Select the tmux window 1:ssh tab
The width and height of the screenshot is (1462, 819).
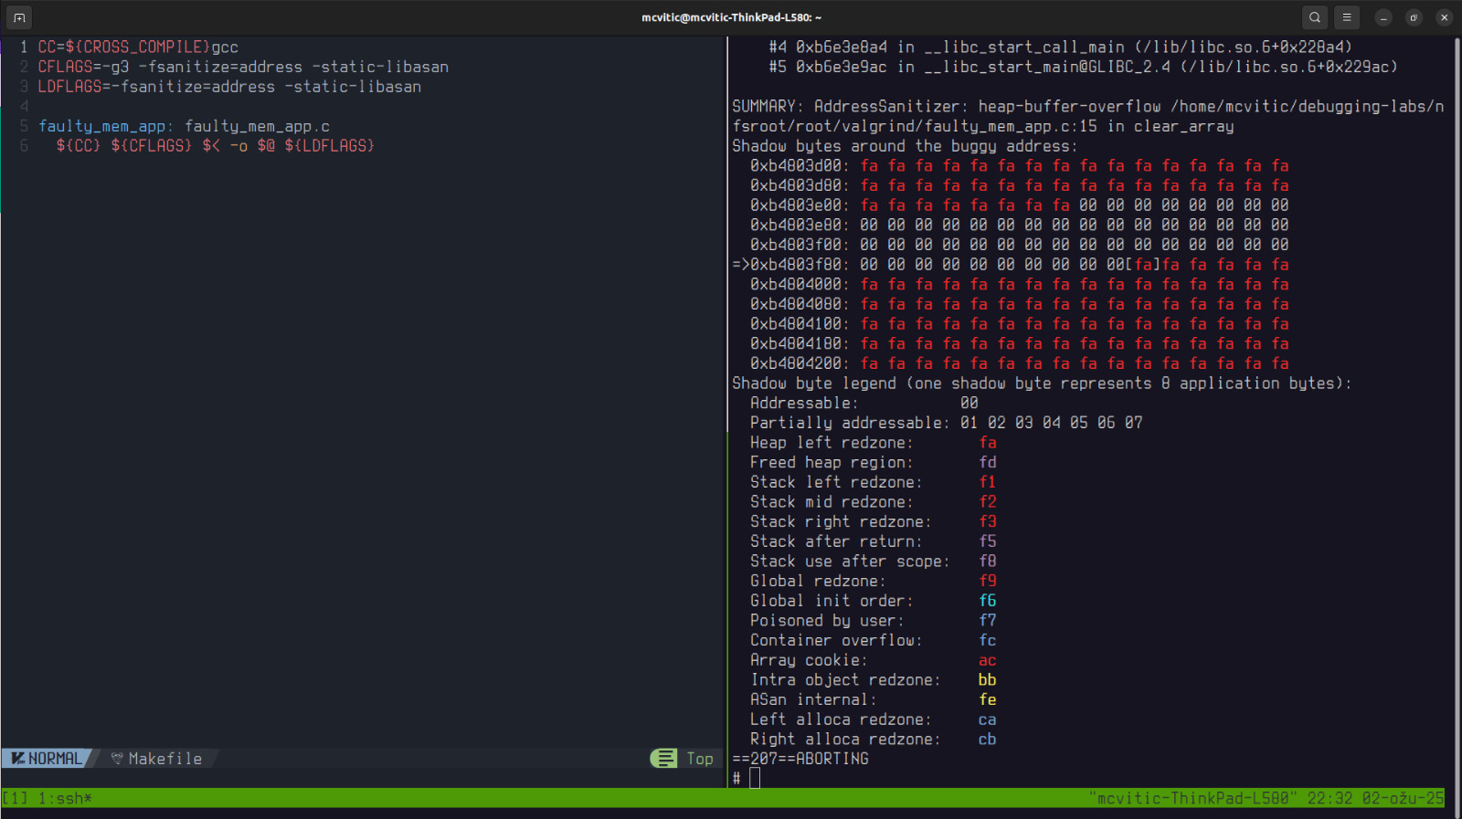point(65,799)
